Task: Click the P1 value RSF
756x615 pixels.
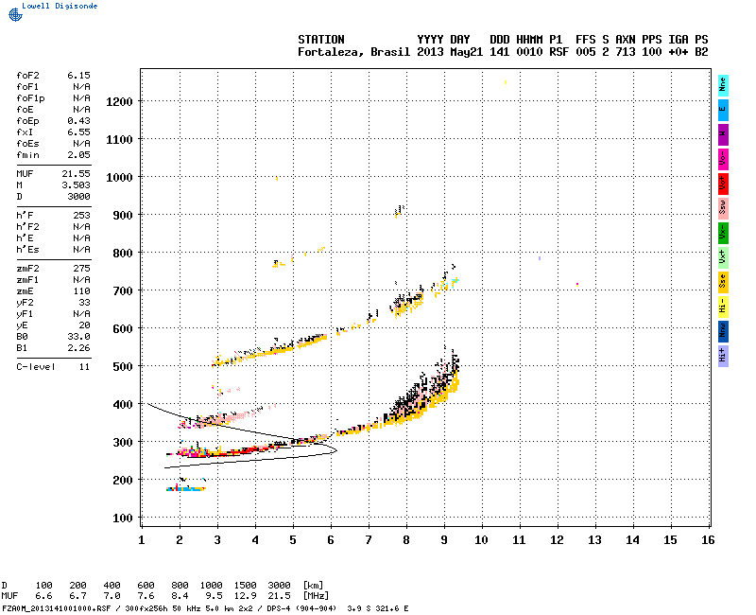Action: pyautogui.click(x=558, y=52)
